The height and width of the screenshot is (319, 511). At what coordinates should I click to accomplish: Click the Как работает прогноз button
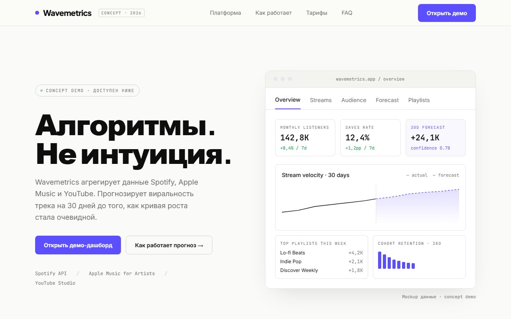tap(169, 245)
